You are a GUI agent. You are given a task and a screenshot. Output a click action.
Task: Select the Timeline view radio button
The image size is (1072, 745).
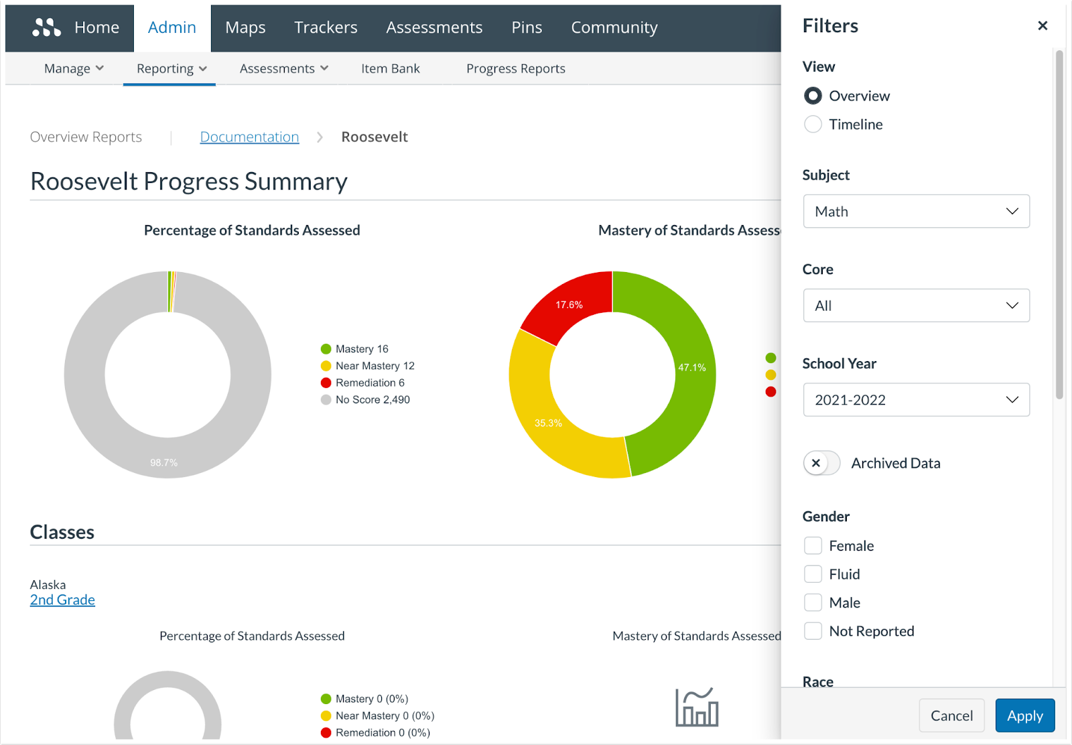pyautogui.click(x=813, y=124)
